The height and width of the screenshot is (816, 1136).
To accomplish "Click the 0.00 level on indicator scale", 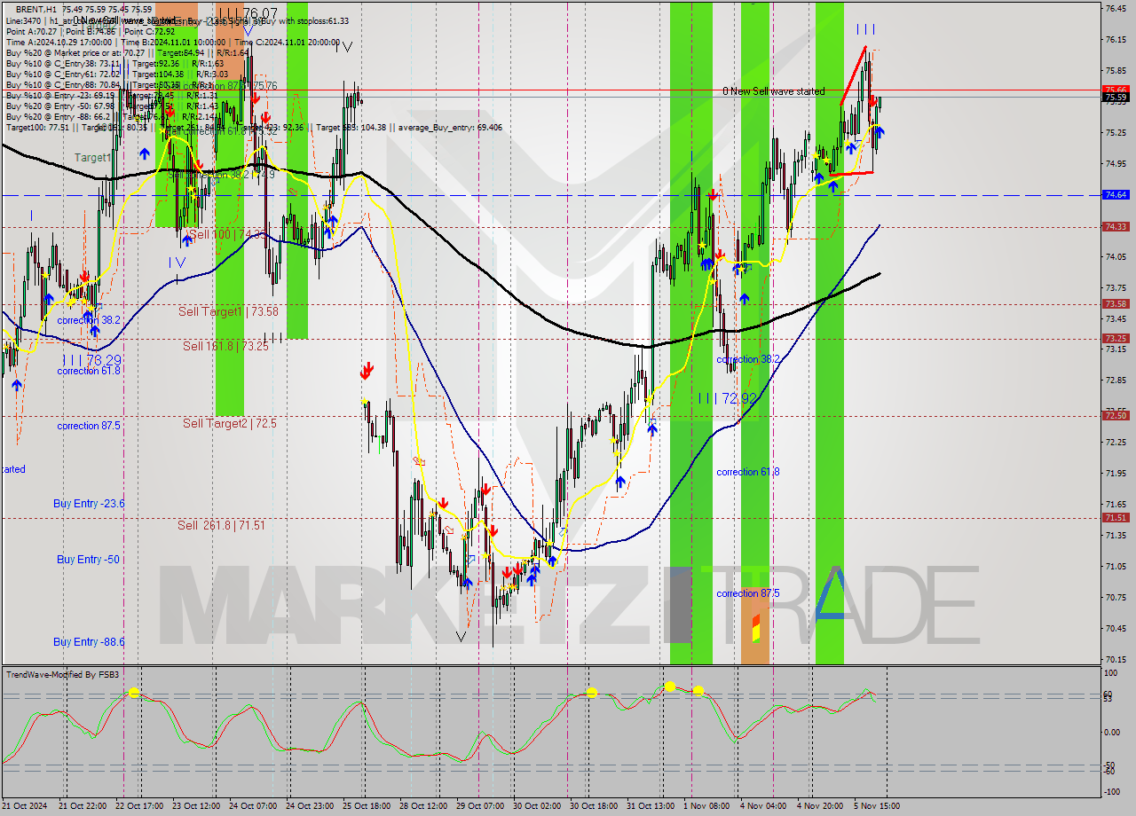I will click(1114, 732).
